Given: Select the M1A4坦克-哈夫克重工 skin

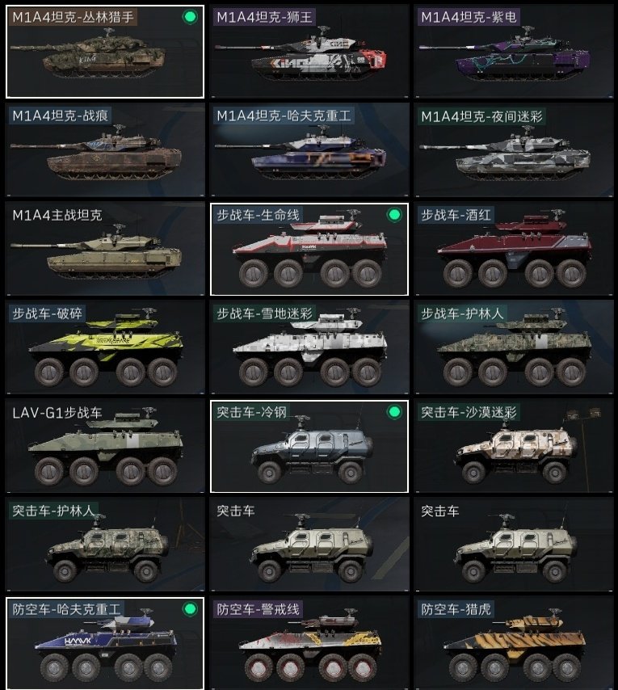Looking at the screenshot, I should pyautogui.click(x=309, y=149).
